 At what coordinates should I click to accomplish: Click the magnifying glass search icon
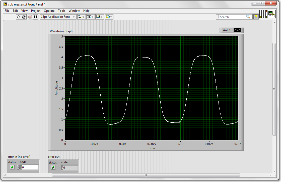248,17
